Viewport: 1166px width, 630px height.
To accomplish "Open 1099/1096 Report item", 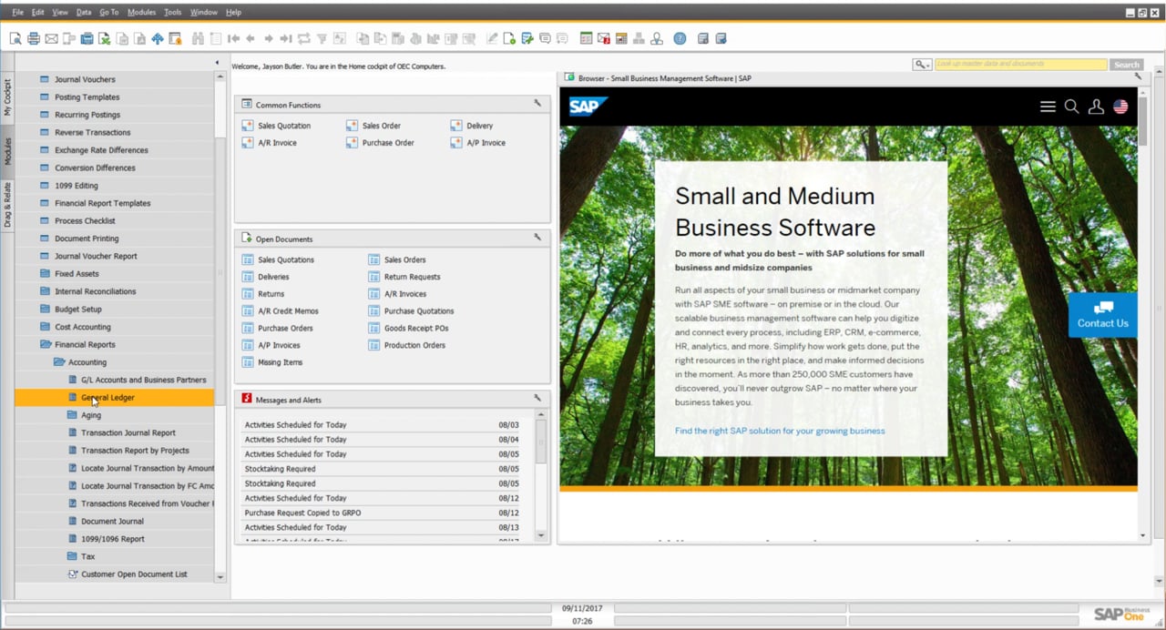I will (x=113, y=539).
